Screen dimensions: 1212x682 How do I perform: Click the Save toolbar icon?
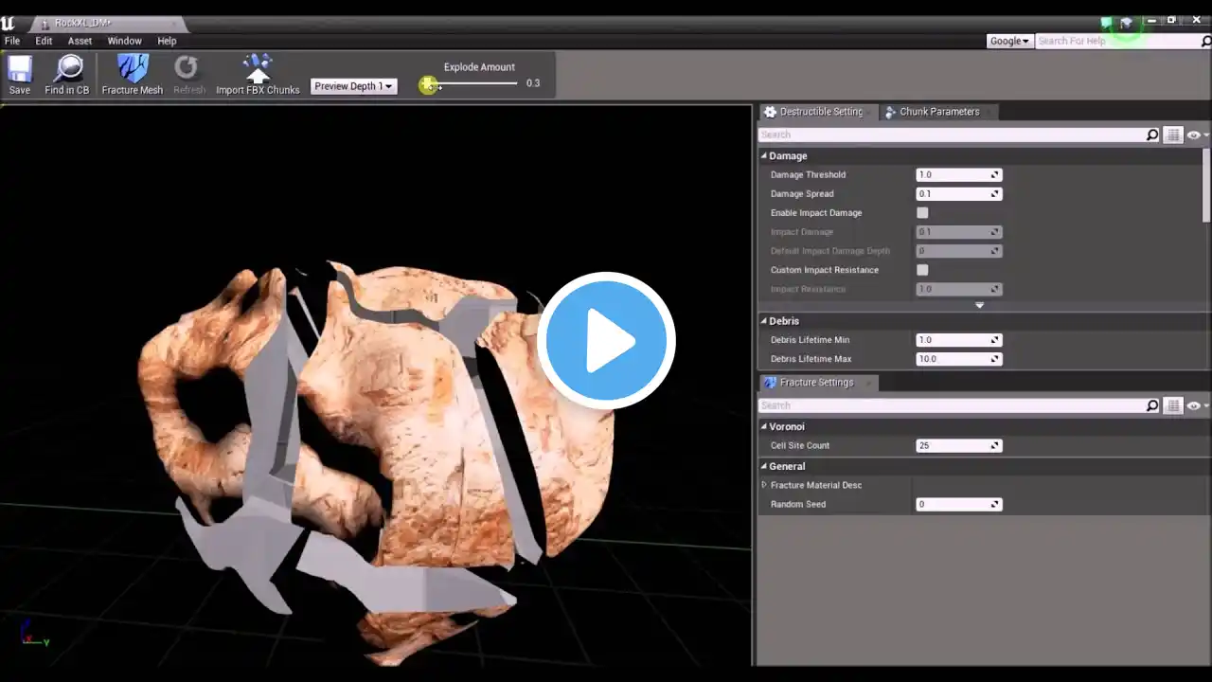[x=20, y=69]
